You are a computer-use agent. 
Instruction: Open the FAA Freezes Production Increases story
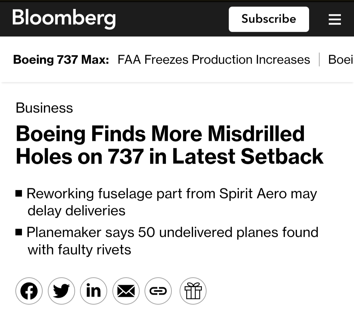[214, 60]
